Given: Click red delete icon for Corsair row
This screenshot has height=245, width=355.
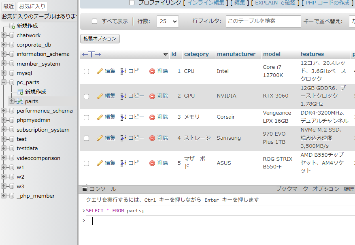Looking at the screenshot, I should tap(152, 117).
